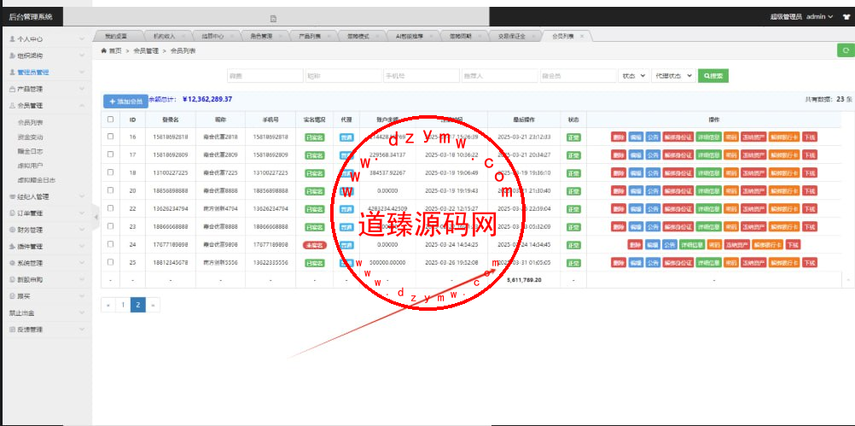Open 资金变动 in sidebar submenu
Image resolution: width=855 pixels, height=426 pixels.
tap(30, 137)
